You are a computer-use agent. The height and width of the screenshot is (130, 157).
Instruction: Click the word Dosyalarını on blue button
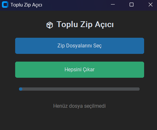79,46
